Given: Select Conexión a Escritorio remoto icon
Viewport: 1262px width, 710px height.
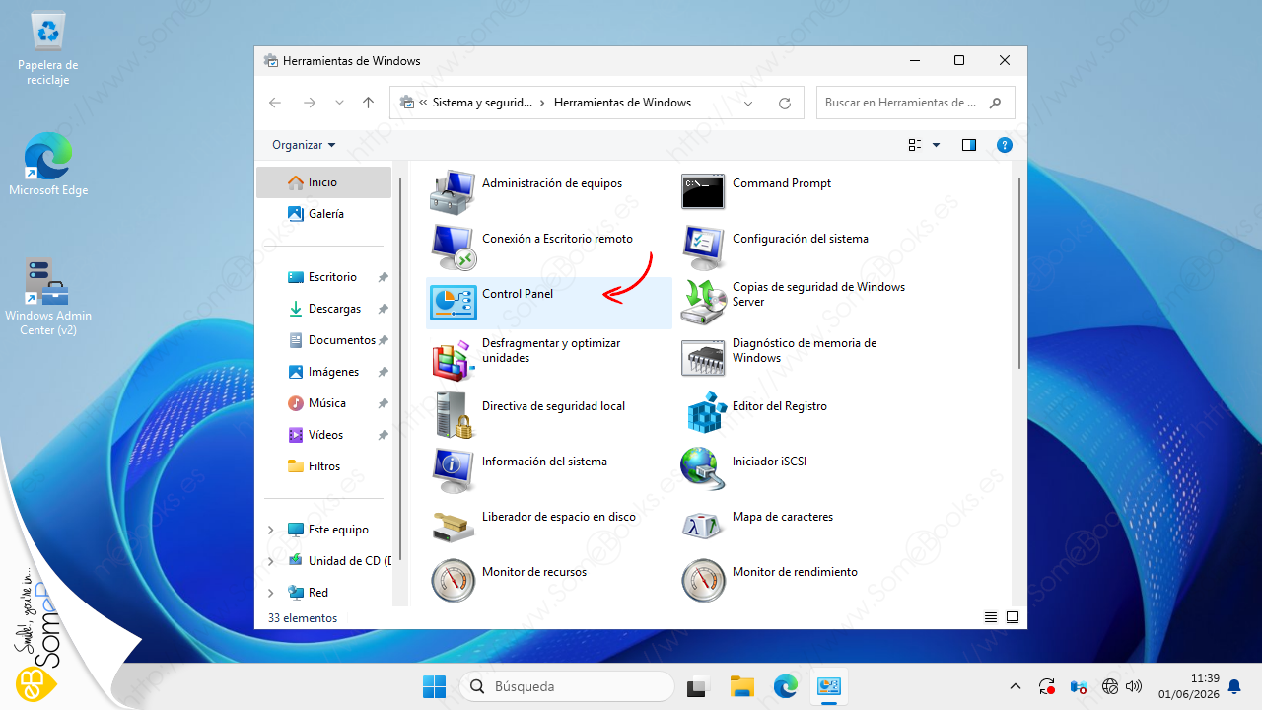Looking at the screenshot, I should point(453,247).
